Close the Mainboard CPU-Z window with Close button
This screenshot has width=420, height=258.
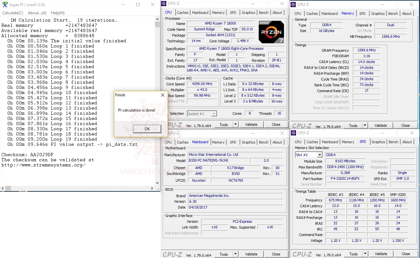276,254
